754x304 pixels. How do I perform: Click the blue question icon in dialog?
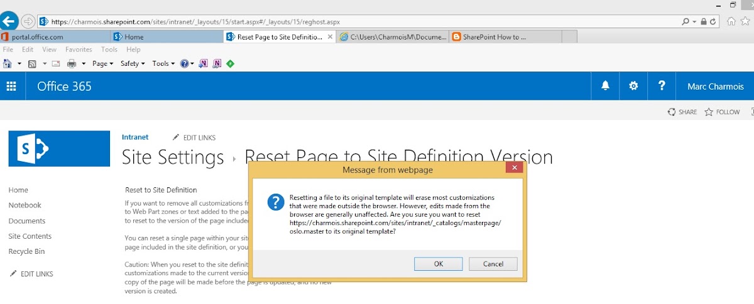276,202
